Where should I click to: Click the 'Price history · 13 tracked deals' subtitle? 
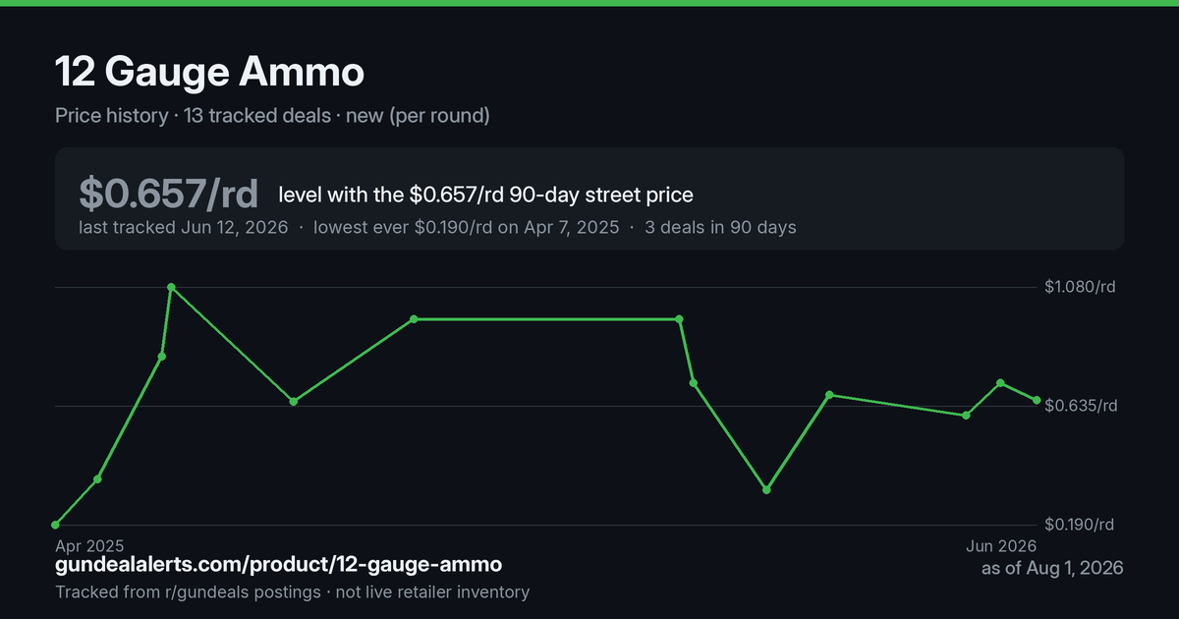[x=193, y=116]
